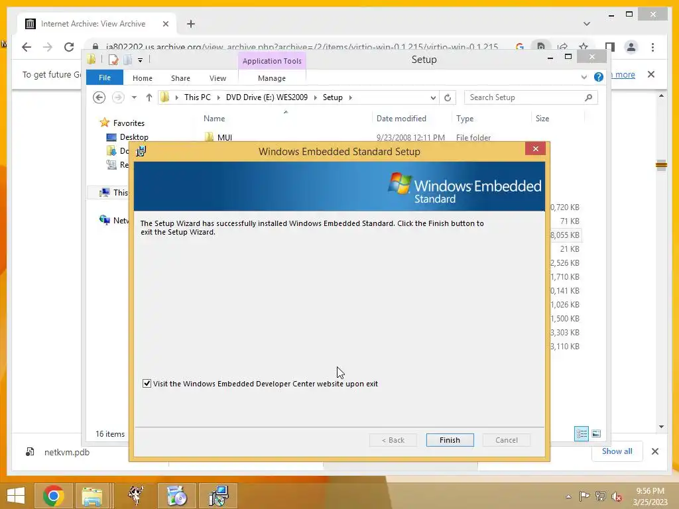Uncheck Visit the Windows Embedded Developer Center website
Image resolution: width=679 pixels, height=509 pixels.
[147, 384]
